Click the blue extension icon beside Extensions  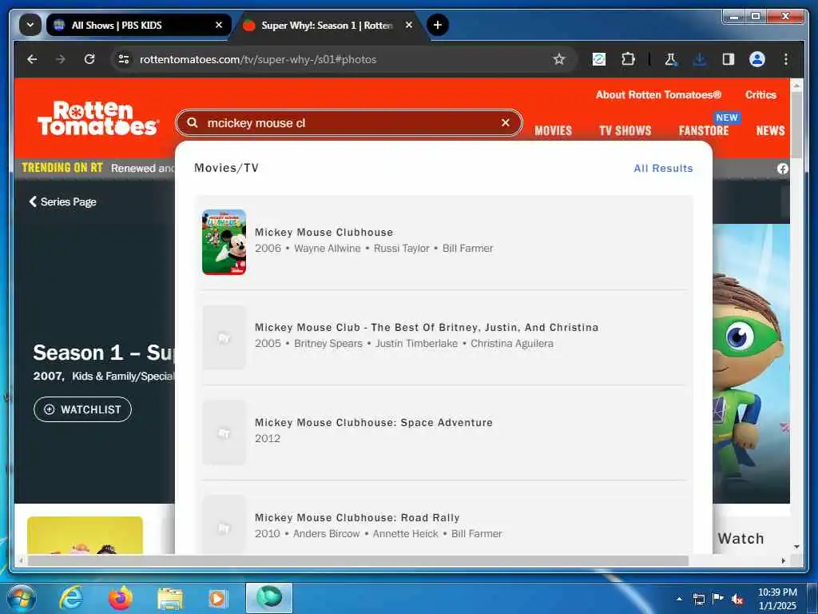click(x=599, y=59)
